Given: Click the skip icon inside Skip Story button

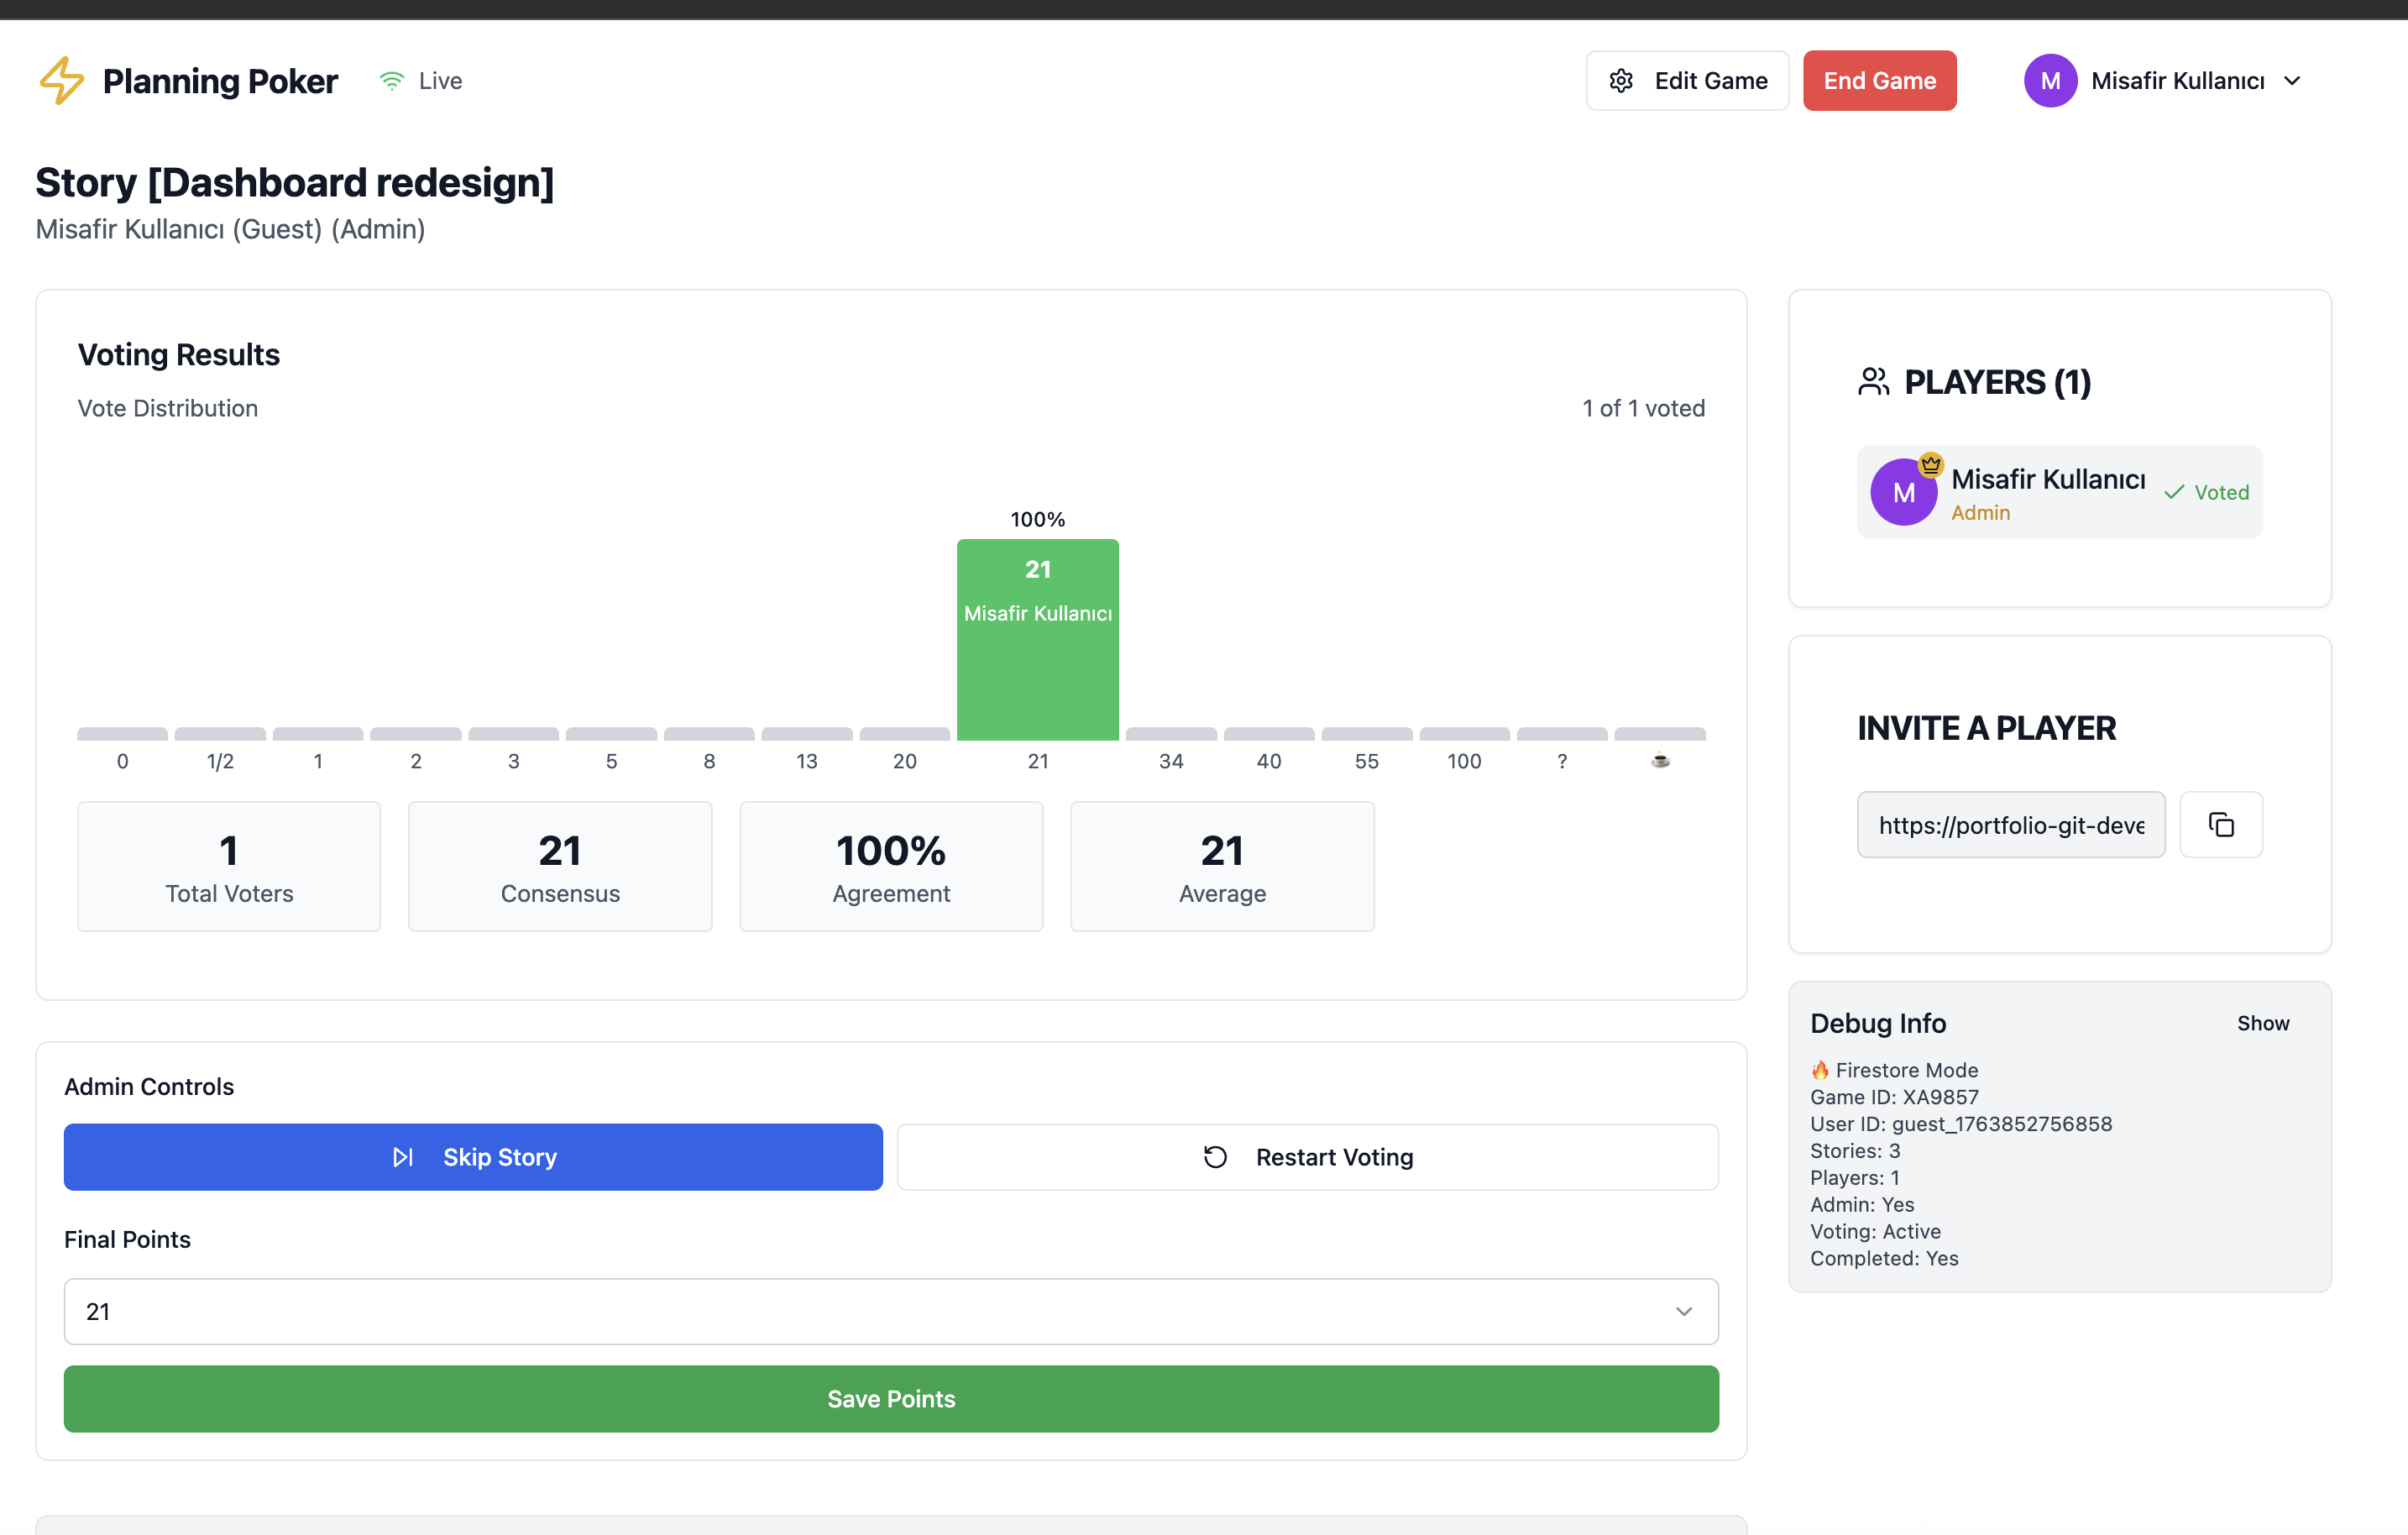Looking at the screenshot, I should [x=403, y=1157].
